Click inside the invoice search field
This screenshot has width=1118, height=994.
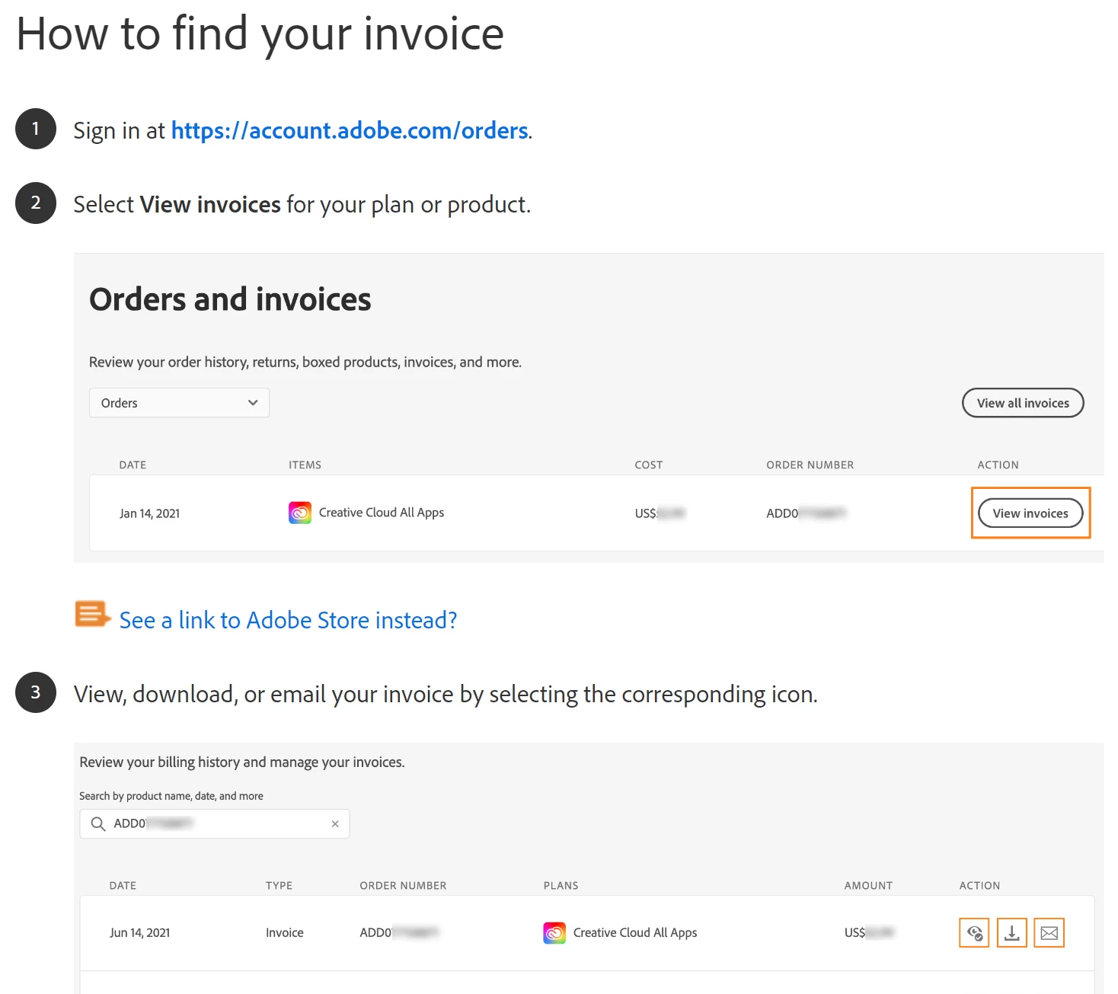click(x=215, y=823)
